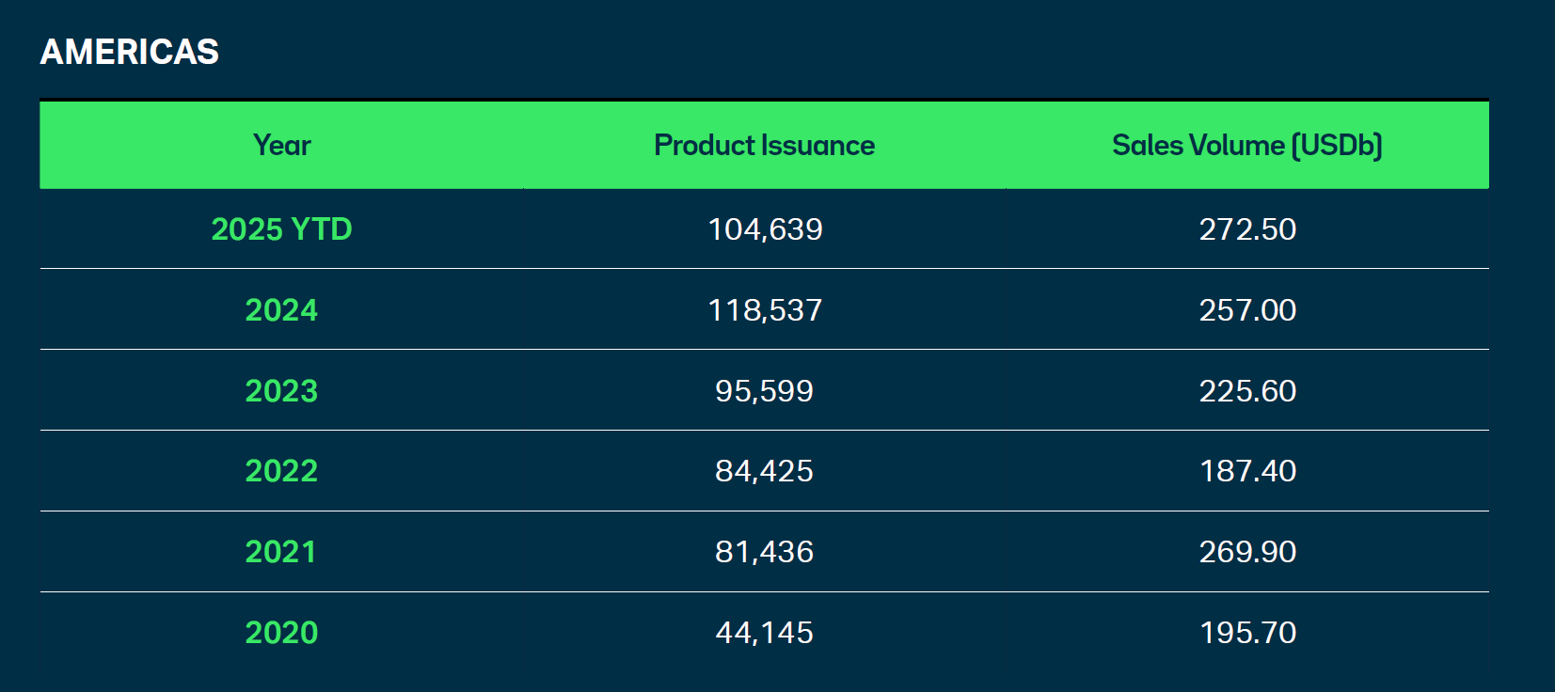Viewport: 1555px width, 692px height.
Task: Select the Product Issuance column header
Action: (764, 145)
